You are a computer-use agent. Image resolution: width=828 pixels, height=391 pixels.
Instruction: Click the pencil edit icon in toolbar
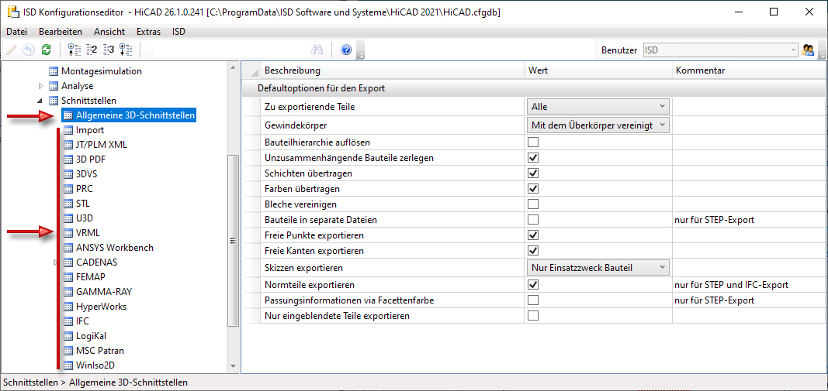pyautogui.click(x=11, y=50)
